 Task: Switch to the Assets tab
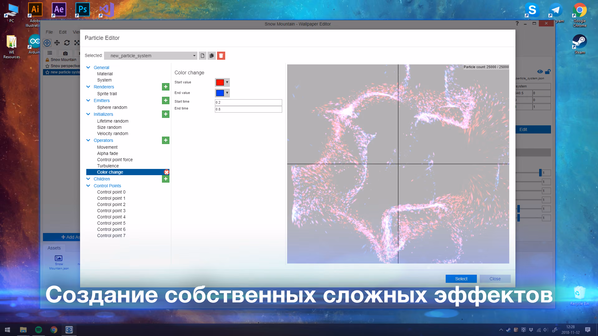point(54,248)
